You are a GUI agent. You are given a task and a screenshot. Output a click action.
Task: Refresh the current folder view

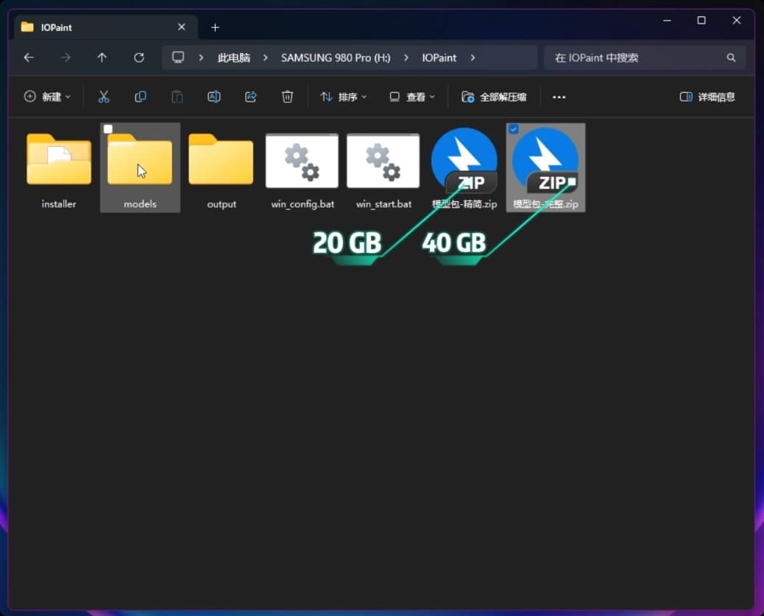point(138,57)
